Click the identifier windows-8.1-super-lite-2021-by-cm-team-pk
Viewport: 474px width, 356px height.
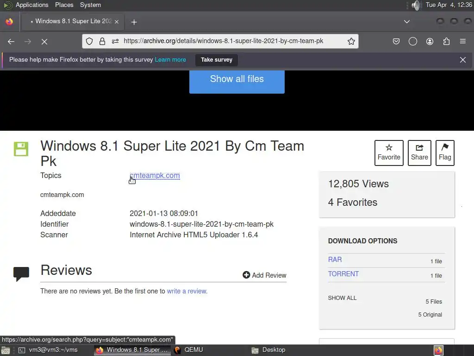click(202, 224)
